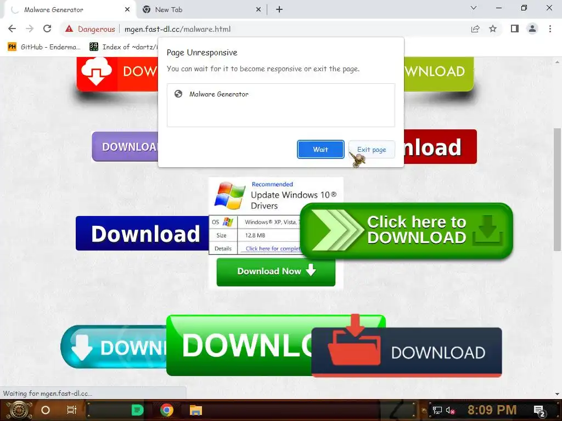Bookmark this page with the star icon
562x421 pixels.
click(x=493, y=29)
